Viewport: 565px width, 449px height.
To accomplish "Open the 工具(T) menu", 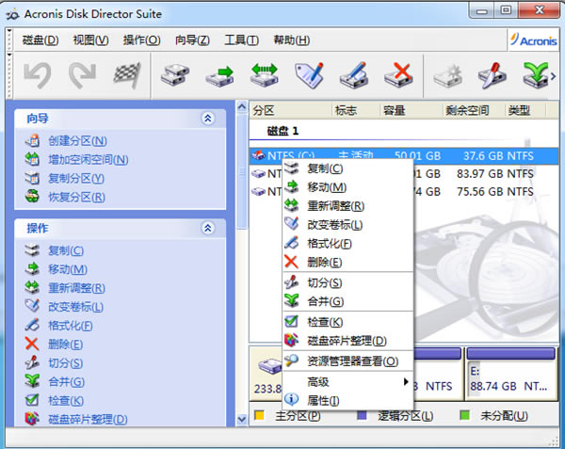I will coord(241,40).
